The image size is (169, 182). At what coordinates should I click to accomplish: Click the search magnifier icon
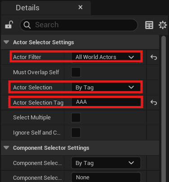click(x=27, y=25)
